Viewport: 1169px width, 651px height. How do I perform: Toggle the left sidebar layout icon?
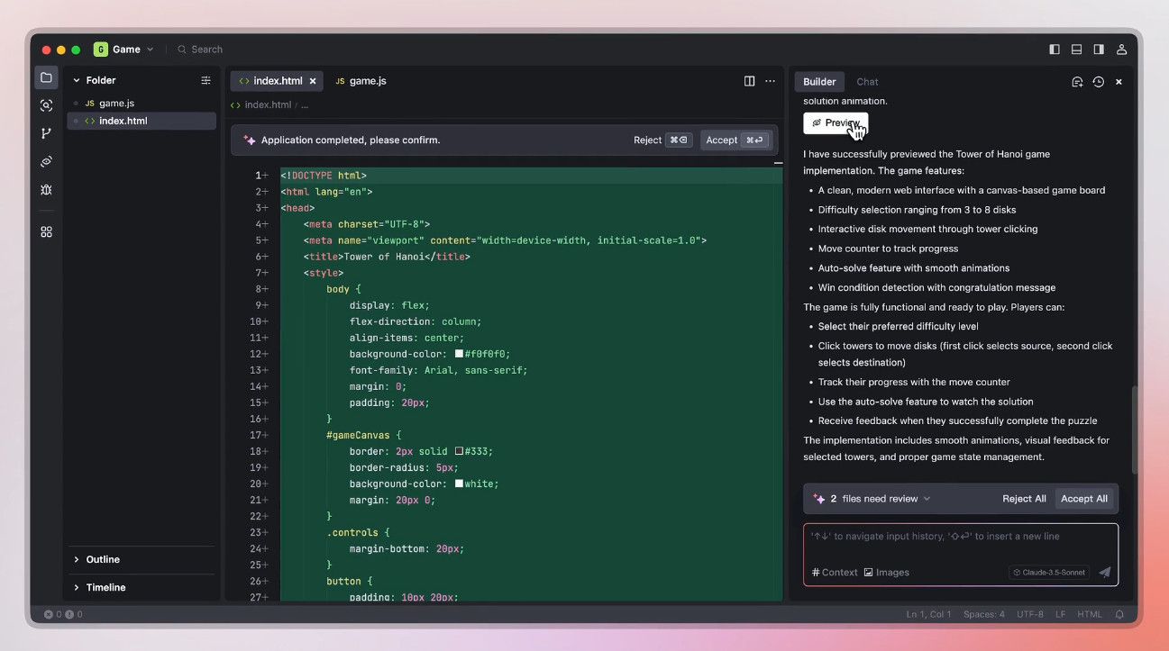tap(1055, 50)
